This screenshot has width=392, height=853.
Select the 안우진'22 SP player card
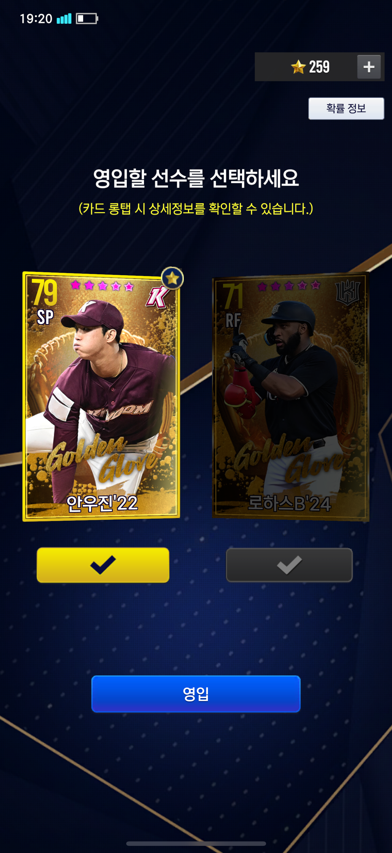[101, 396]
